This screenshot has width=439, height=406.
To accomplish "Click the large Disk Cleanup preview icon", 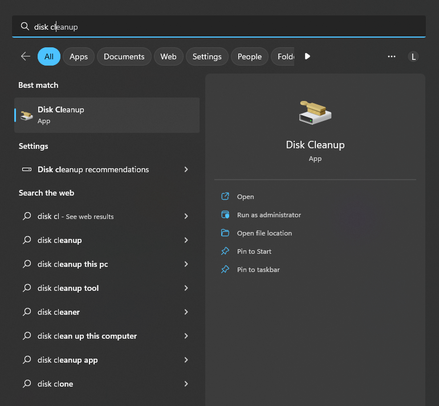I will [315, 112].
